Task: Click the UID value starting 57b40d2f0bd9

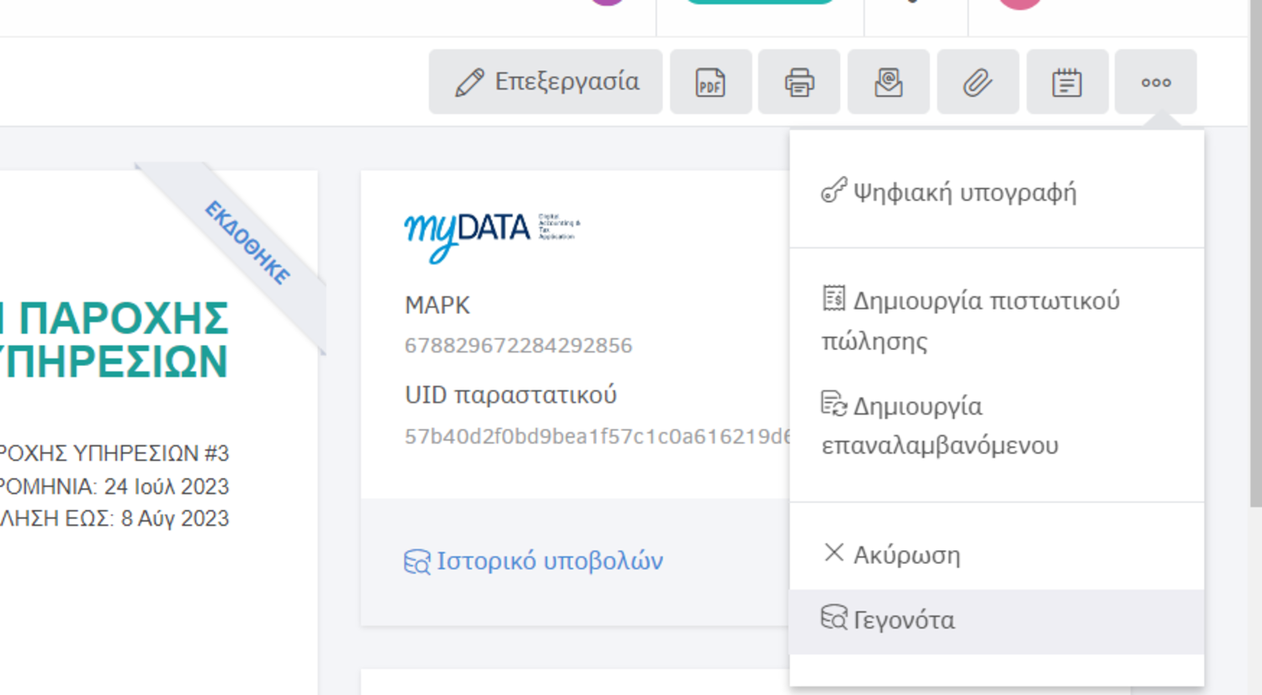Action: [597, 436]
